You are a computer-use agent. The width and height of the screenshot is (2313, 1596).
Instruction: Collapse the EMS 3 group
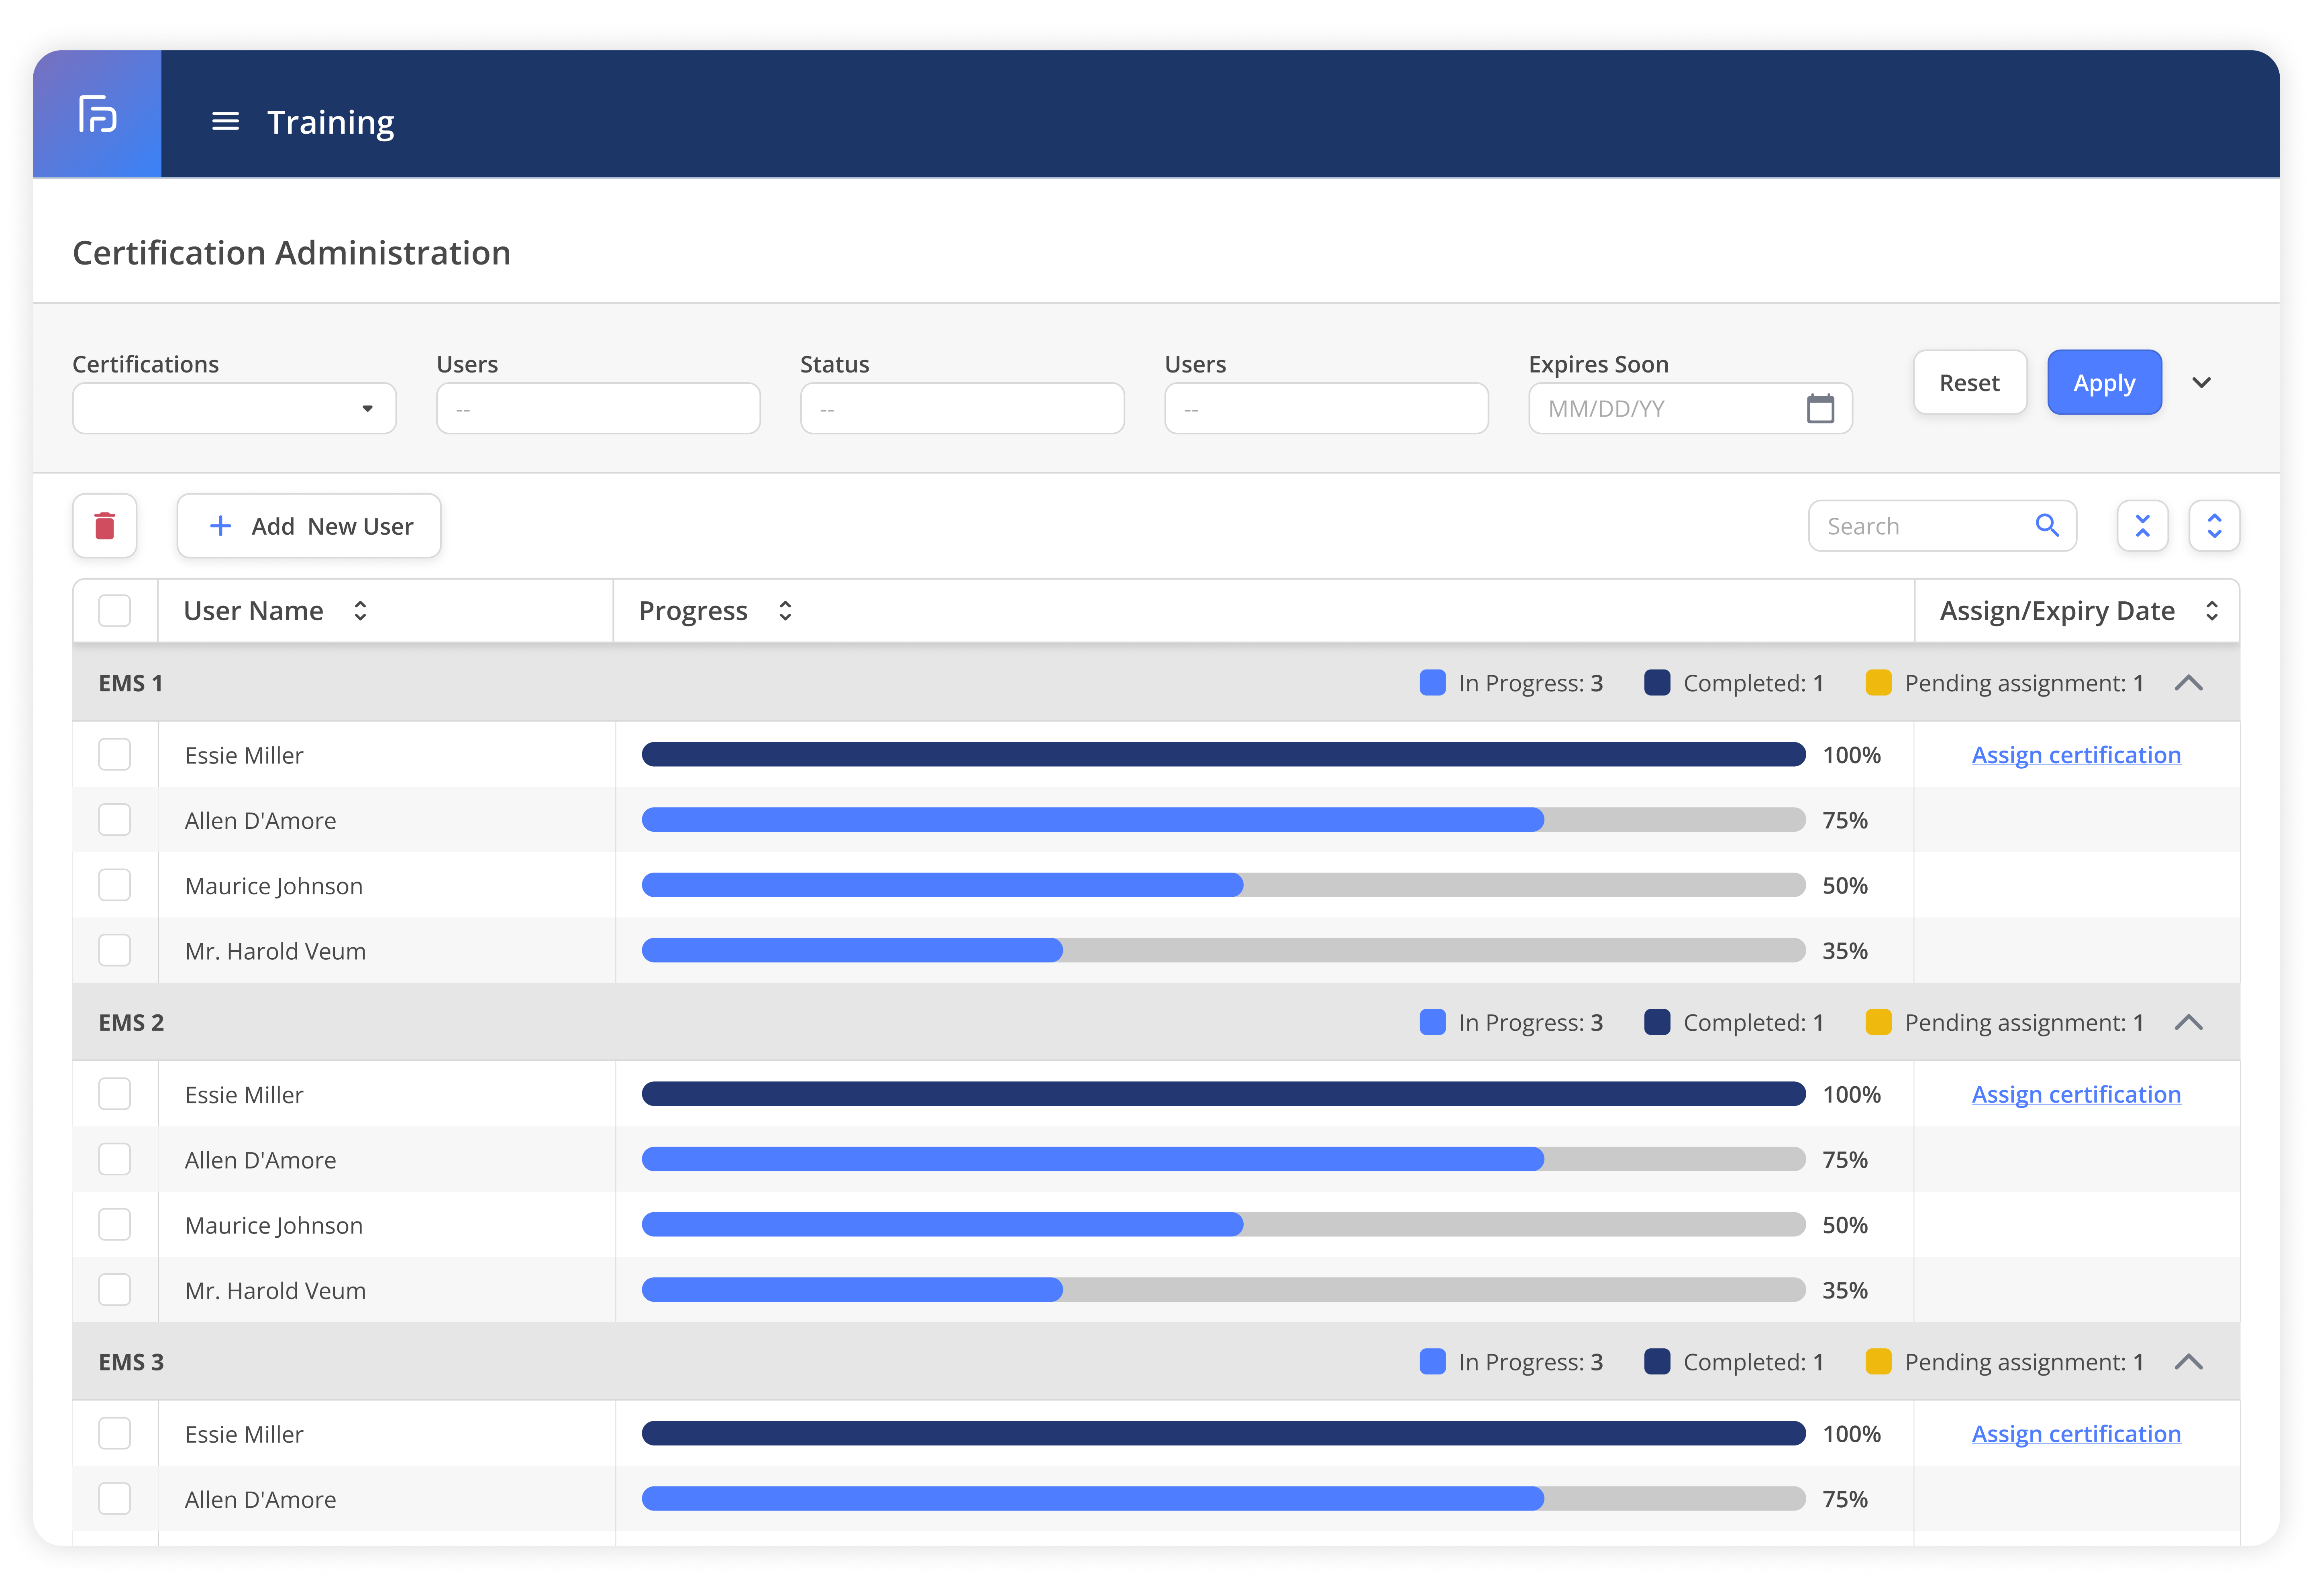tap(2189, 1362)
